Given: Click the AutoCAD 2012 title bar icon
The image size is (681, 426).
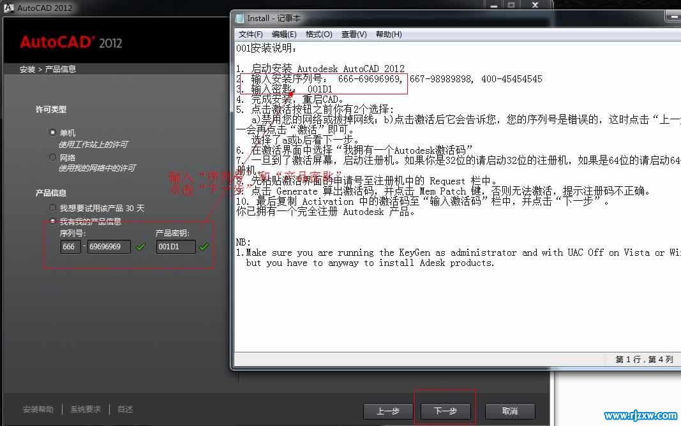Looking at the screenshot, I should tap(9, 8).
